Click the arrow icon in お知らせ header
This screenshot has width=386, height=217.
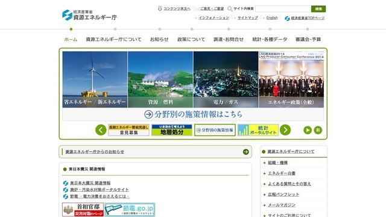pos(245,151)
